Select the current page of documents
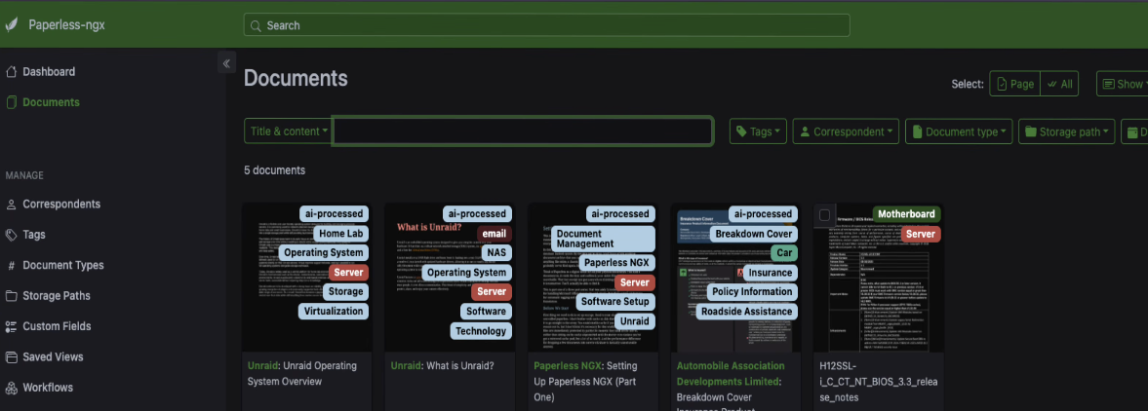This screenshot has height=411, width=1148. point(1014,84)
